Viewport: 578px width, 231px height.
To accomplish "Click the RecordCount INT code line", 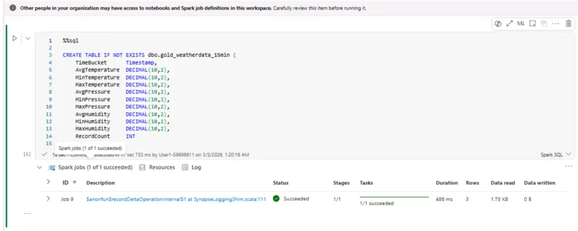I will [x=105, y=136].
